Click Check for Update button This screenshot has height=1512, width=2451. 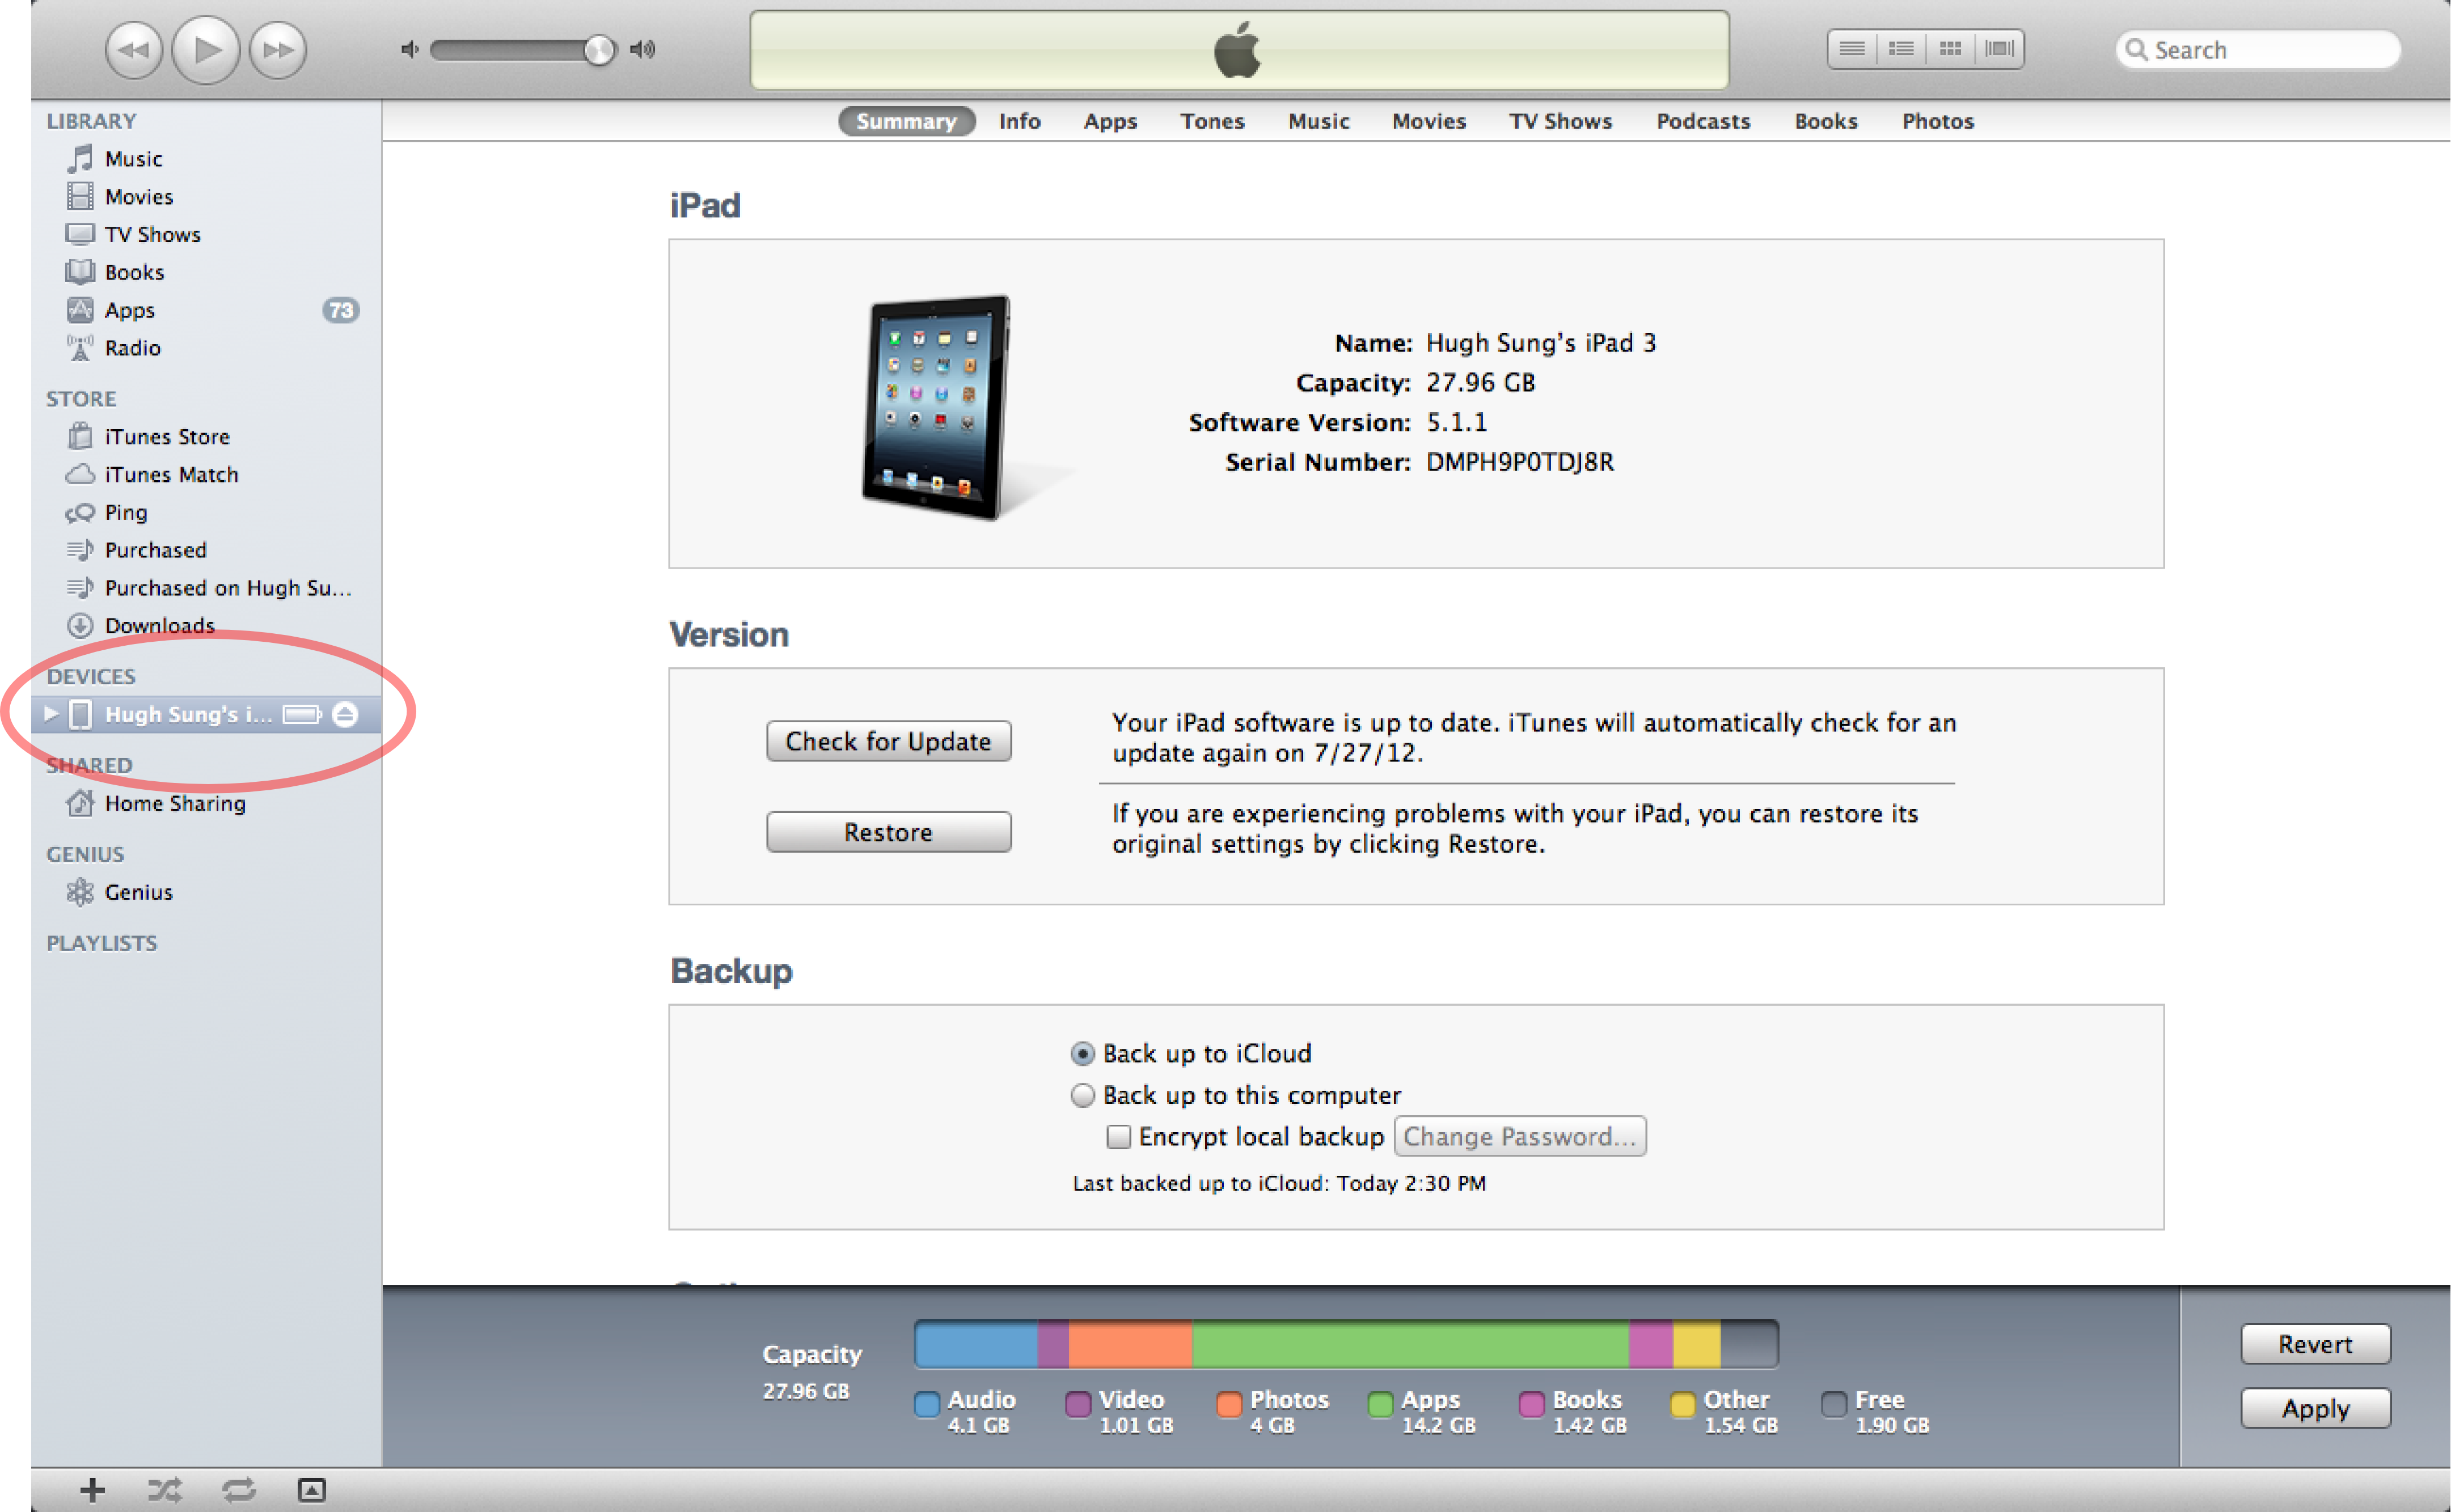888,741
